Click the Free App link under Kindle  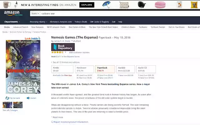point(68,75)
